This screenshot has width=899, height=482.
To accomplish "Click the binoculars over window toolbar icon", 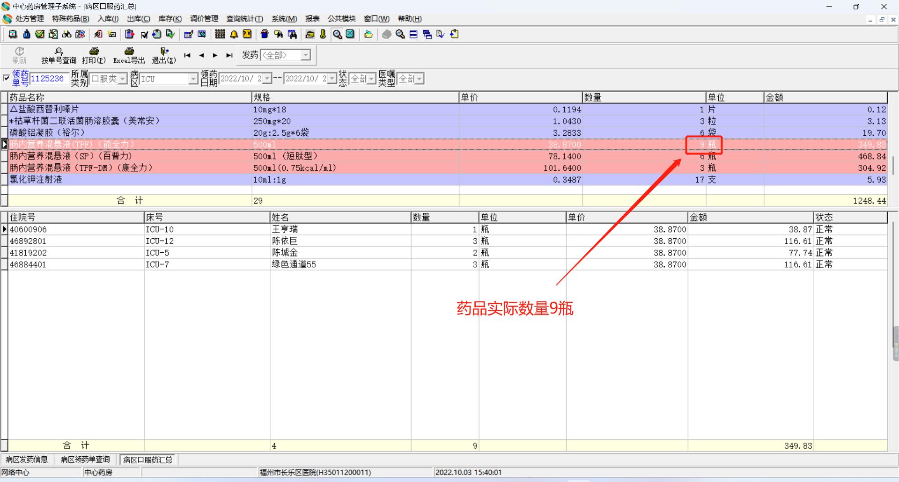I will point(292,34).
